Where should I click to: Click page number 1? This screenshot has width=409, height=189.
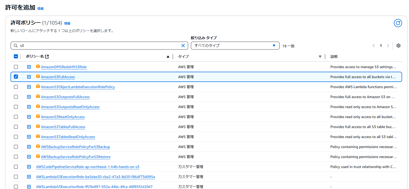(381, 46)
